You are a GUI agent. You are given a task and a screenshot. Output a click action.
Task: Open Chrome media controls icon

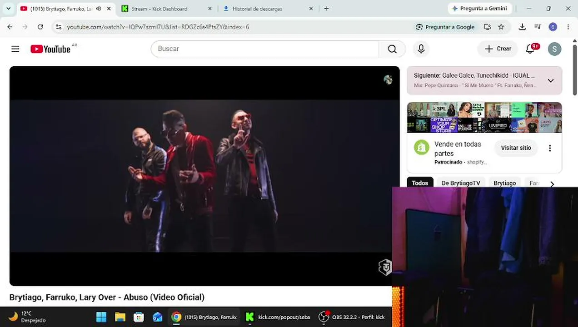click(x=538, y=27)
